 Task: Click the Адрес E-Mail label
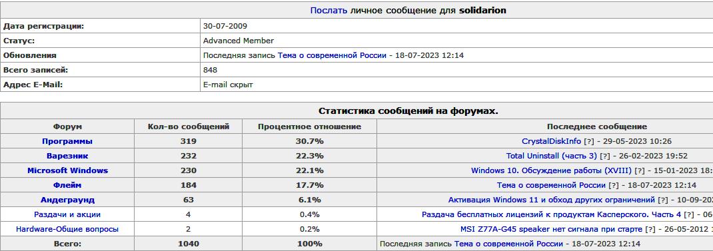(x=33, y=85)
